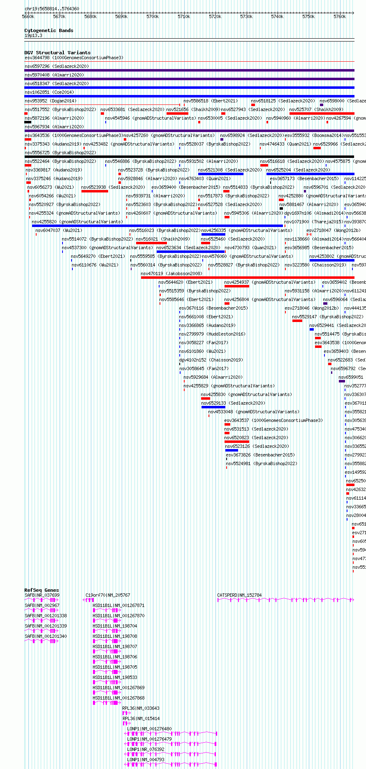Select variant nsv1071900 (Thareja2015)
The width and height of the screenshot is (366, 769).
[x=314, y=222]
